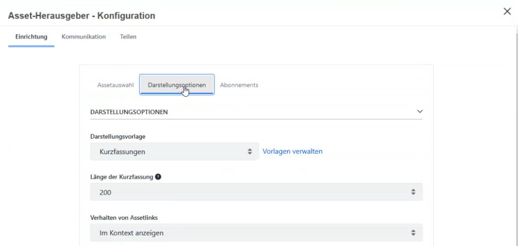Image resolution: width=518 pixels, height=246 pixels.
Task: Open the Darstellungsvorlage dropdown showing Kurzfassungen
Action: (x=175, y=152)
